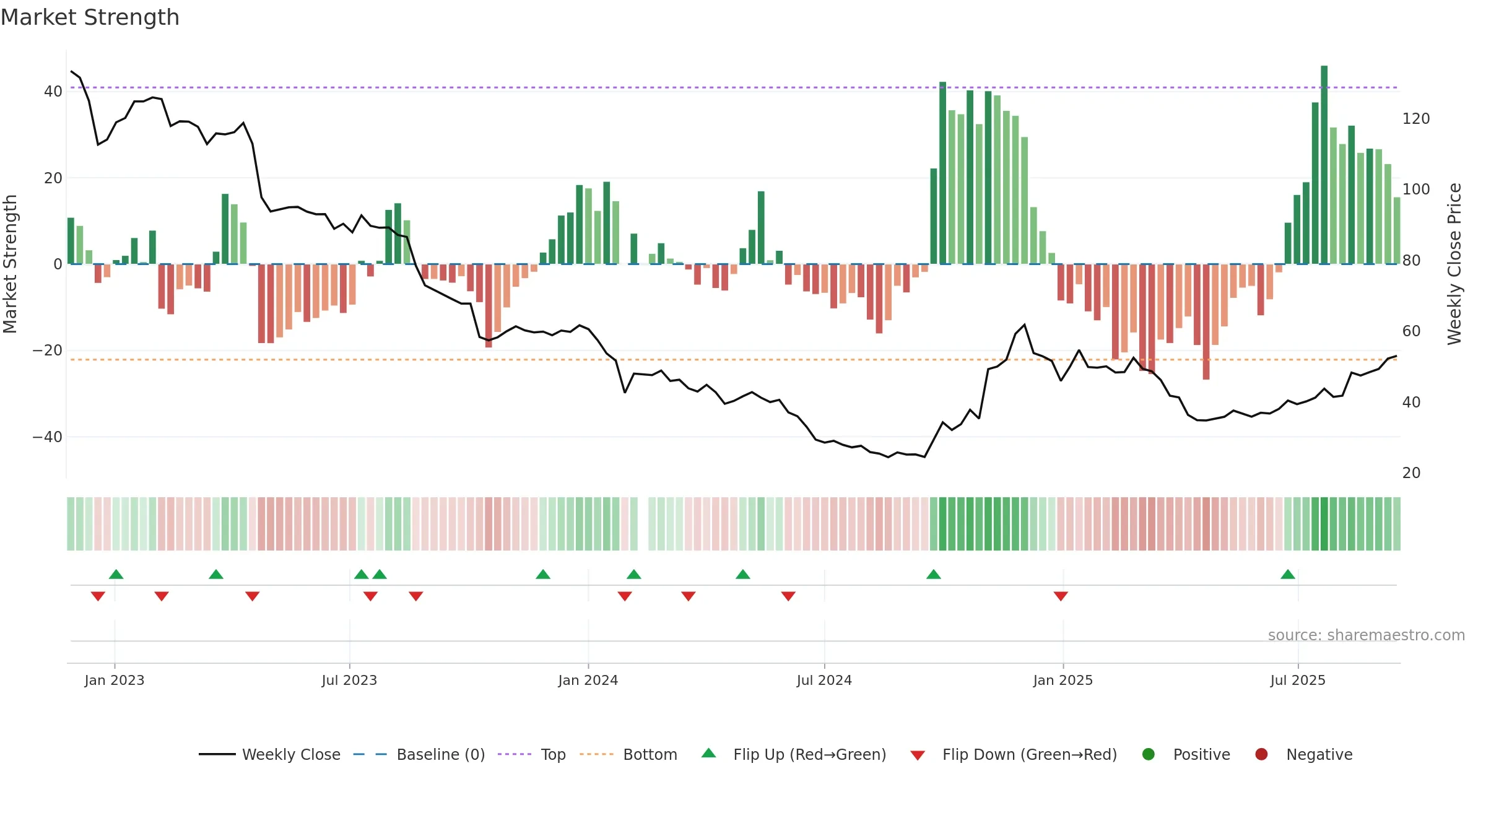This screenshot has height=836, width=1486.
Task: Click the red Flip Down triangle legend icon
Action: (918, 755)
